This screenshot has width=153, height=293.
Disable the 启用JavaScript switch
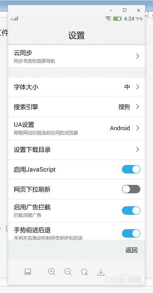(131, 169)
